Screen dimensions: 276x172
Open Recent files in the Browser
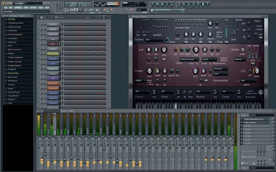(x=13, y=73)
